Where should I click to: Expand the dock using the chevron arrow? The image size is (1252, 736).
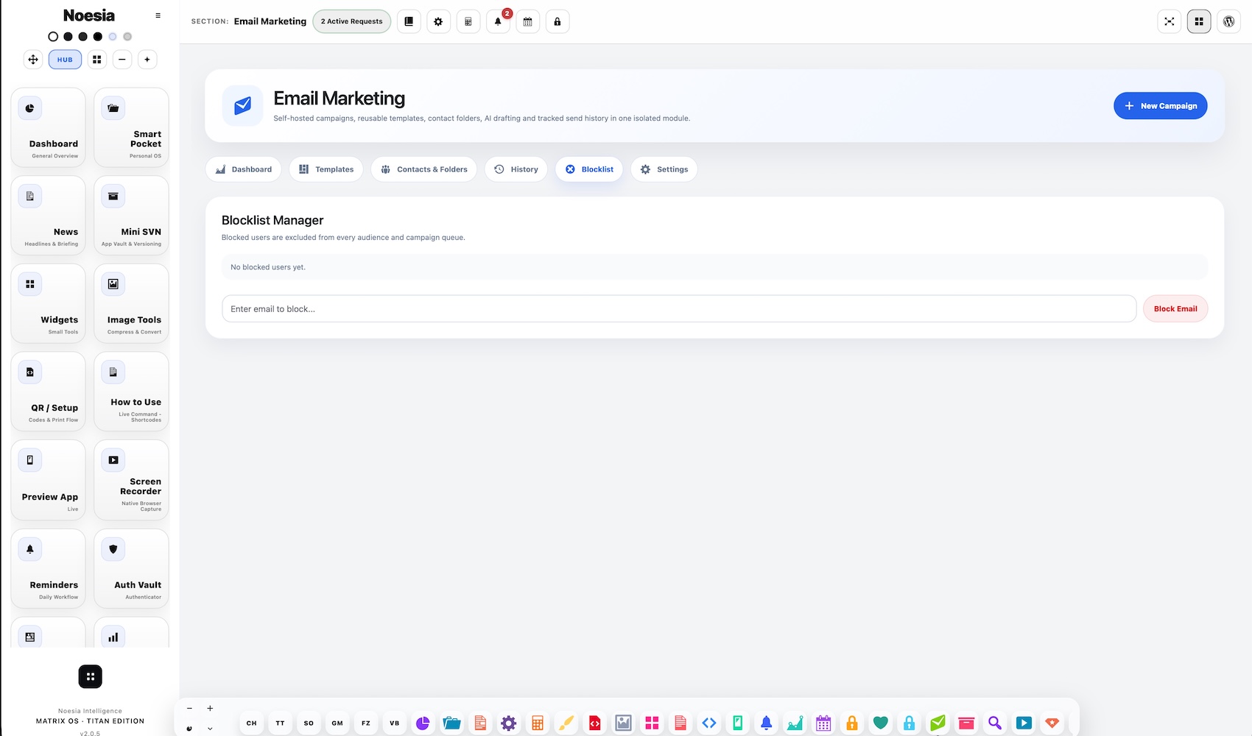pyautogui.click(x=210, y=729)
